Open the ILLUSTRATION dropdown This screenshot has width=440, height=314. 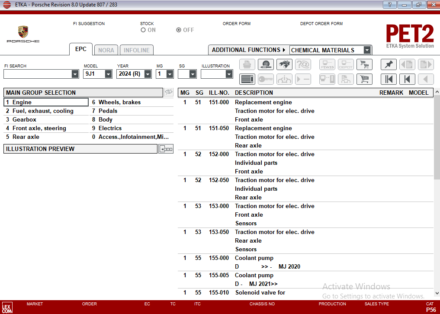tap(229, 74)
